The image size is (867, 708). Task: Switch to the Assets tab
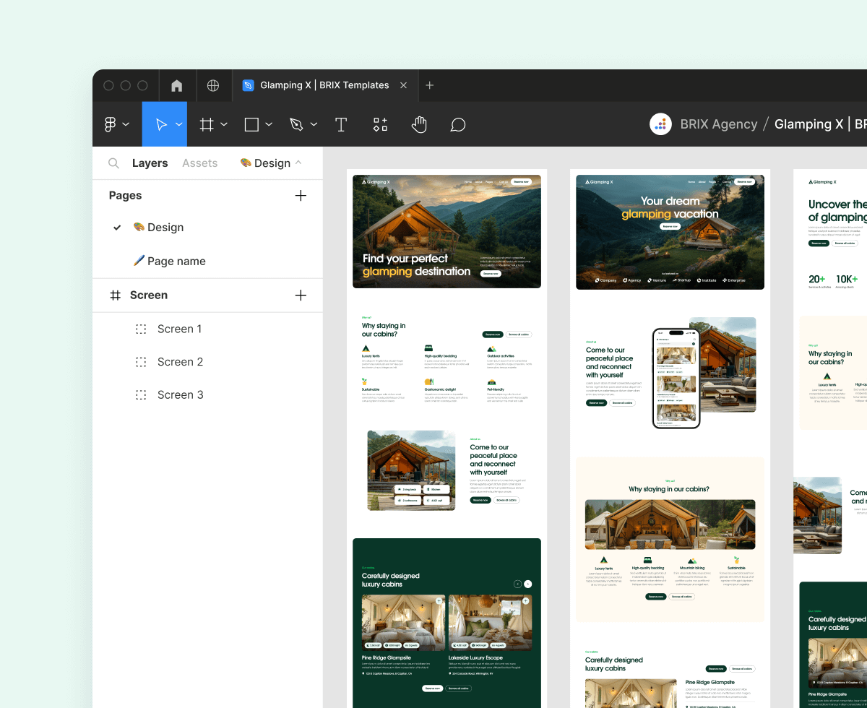199,163
